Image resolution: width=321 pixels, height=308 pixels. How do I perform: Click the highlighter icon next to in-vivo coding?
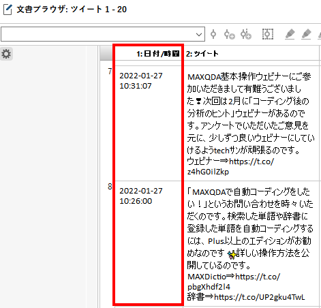[x=290, y=35]
